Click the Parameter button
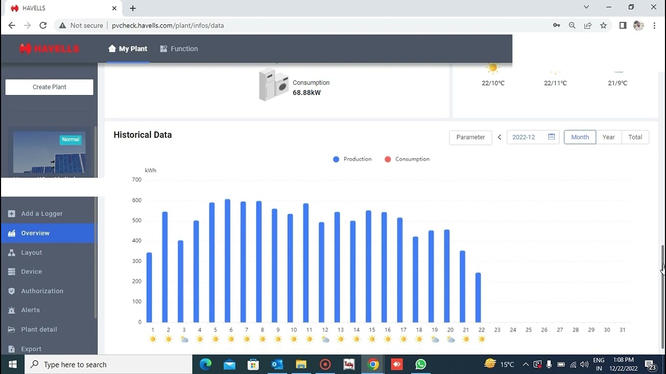The image size is (666, 374). [470, 137]
